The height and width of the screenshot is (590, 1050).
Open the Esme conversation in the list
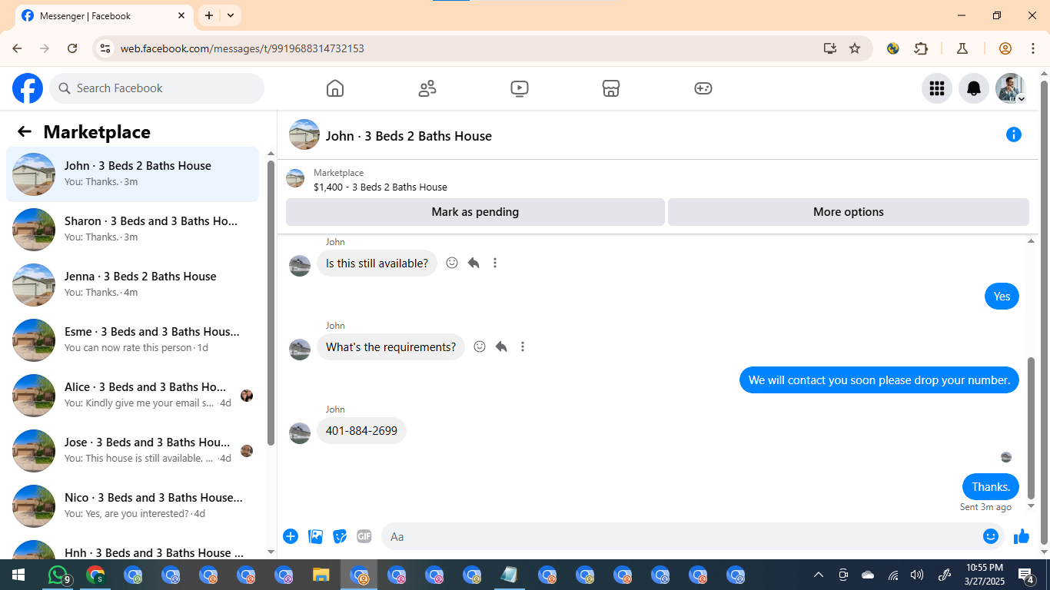pyautogui.click(x=133, y=340)
